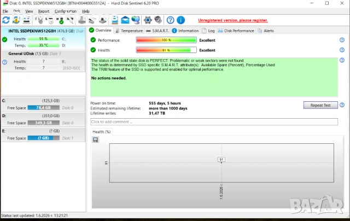Click the help icon beside Performance row
The width and height of the screenshot is (350, 221).
[x=342, y=40]
